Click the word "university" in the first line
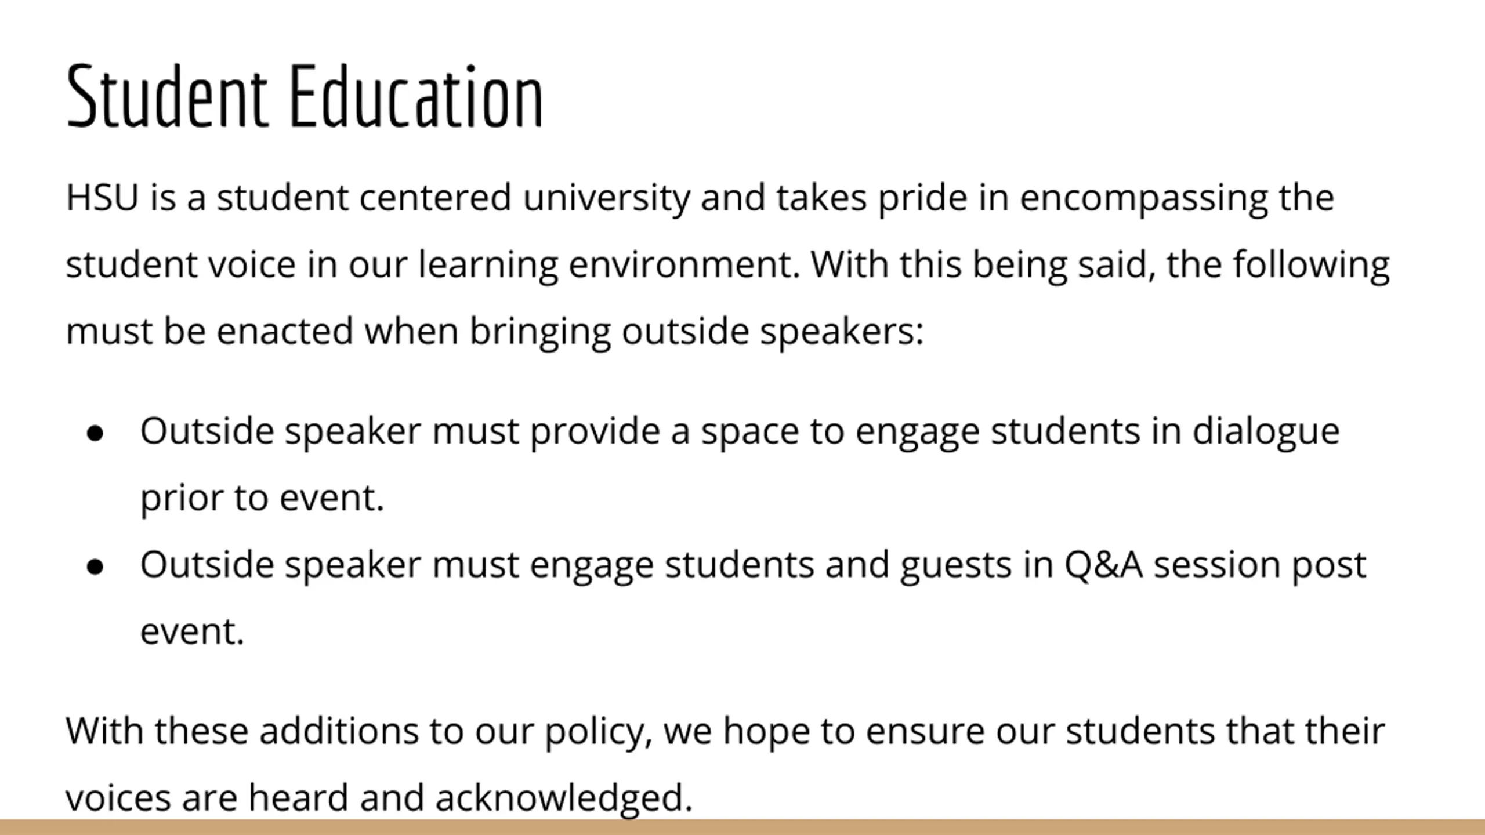Screen dimensions: 1485x835 click(606, 198)
